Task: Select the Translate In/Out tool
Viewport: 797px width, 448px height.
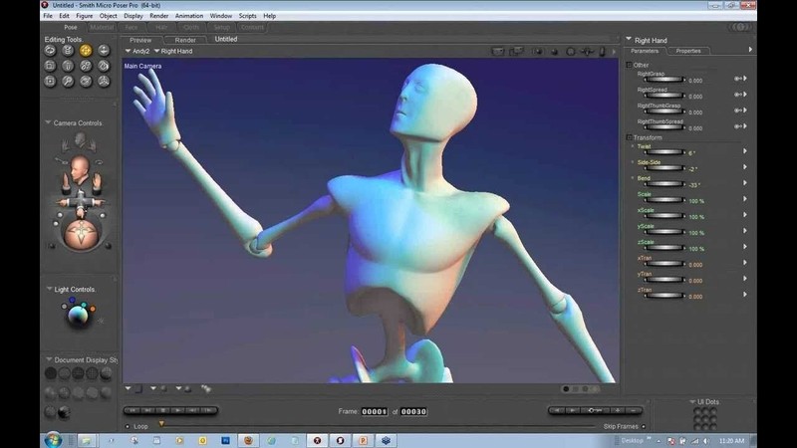Action: pos(104,50)
